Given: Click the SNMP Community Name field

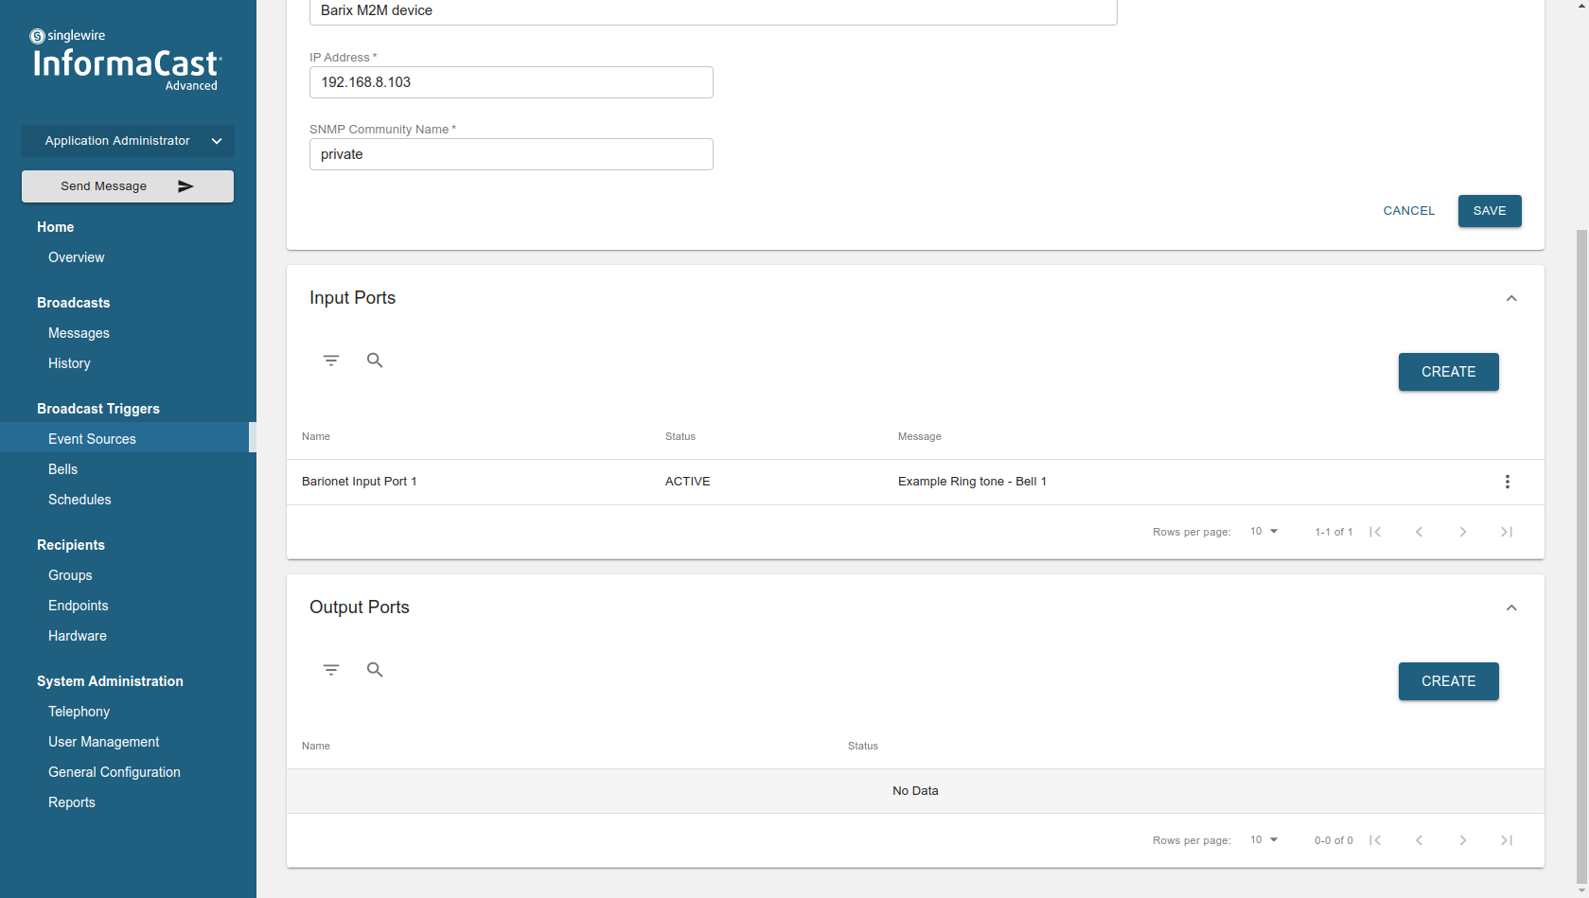Looking at the screenshot, I should click(511, 154).
